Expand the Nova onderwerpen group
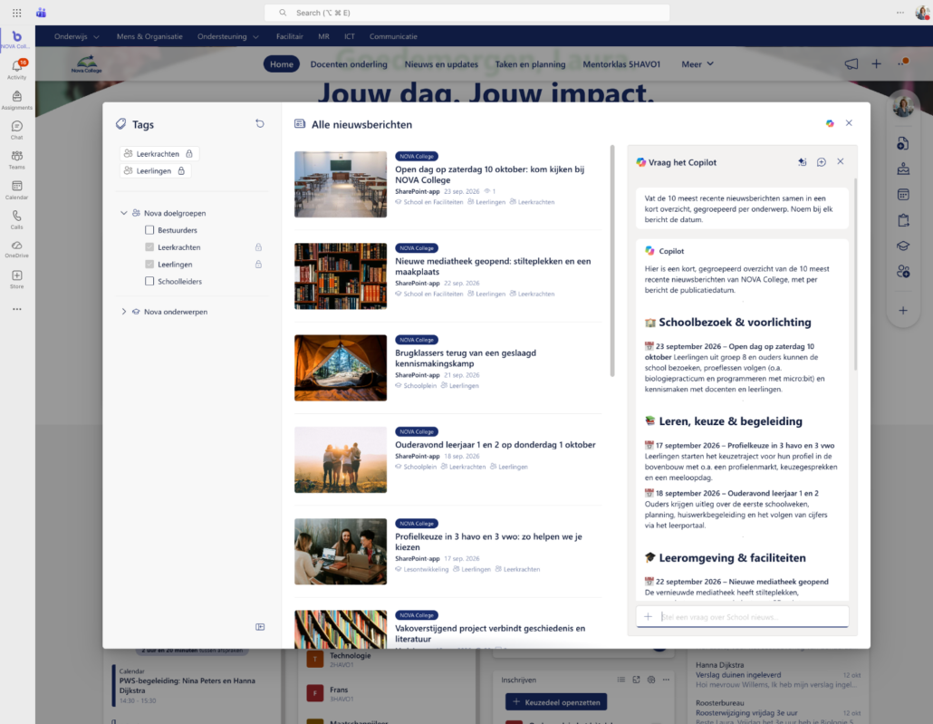The width and height of the screenshot is (933, 724). click(x=124, y=312)
